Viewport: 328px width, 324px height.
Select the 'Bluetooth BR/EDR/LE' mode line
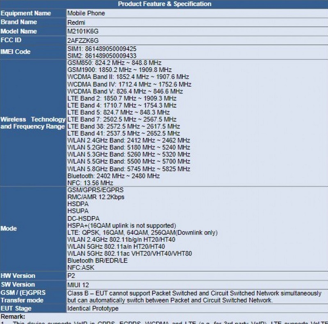coord(97,261)
